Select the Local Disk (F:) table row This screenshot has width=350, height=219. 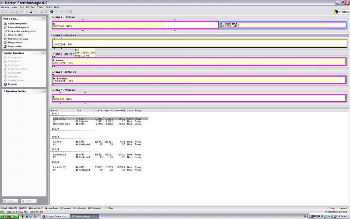(x=101, y=167)
